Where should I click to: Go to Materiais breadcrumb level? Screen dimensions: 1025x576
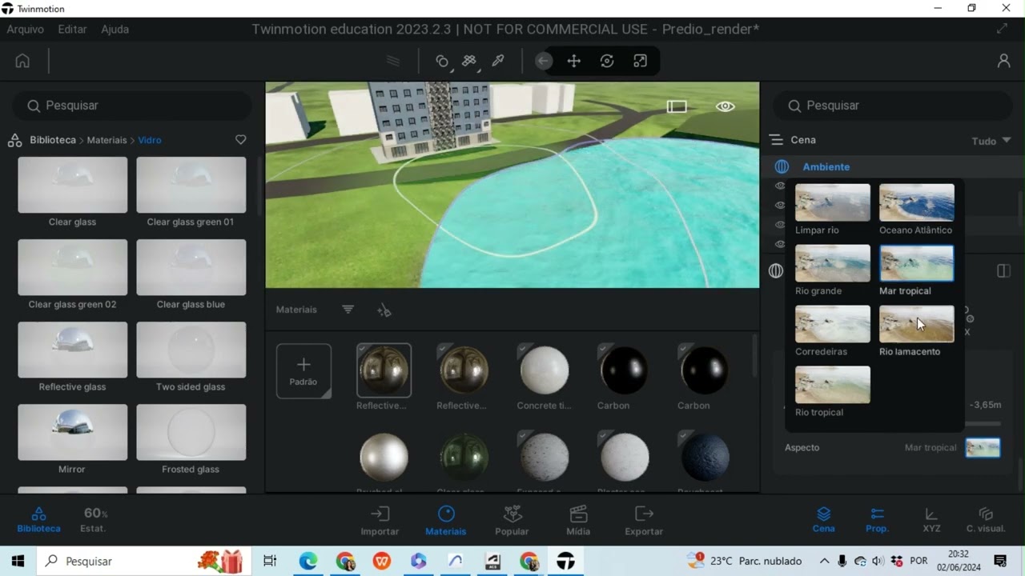point(107,140)
